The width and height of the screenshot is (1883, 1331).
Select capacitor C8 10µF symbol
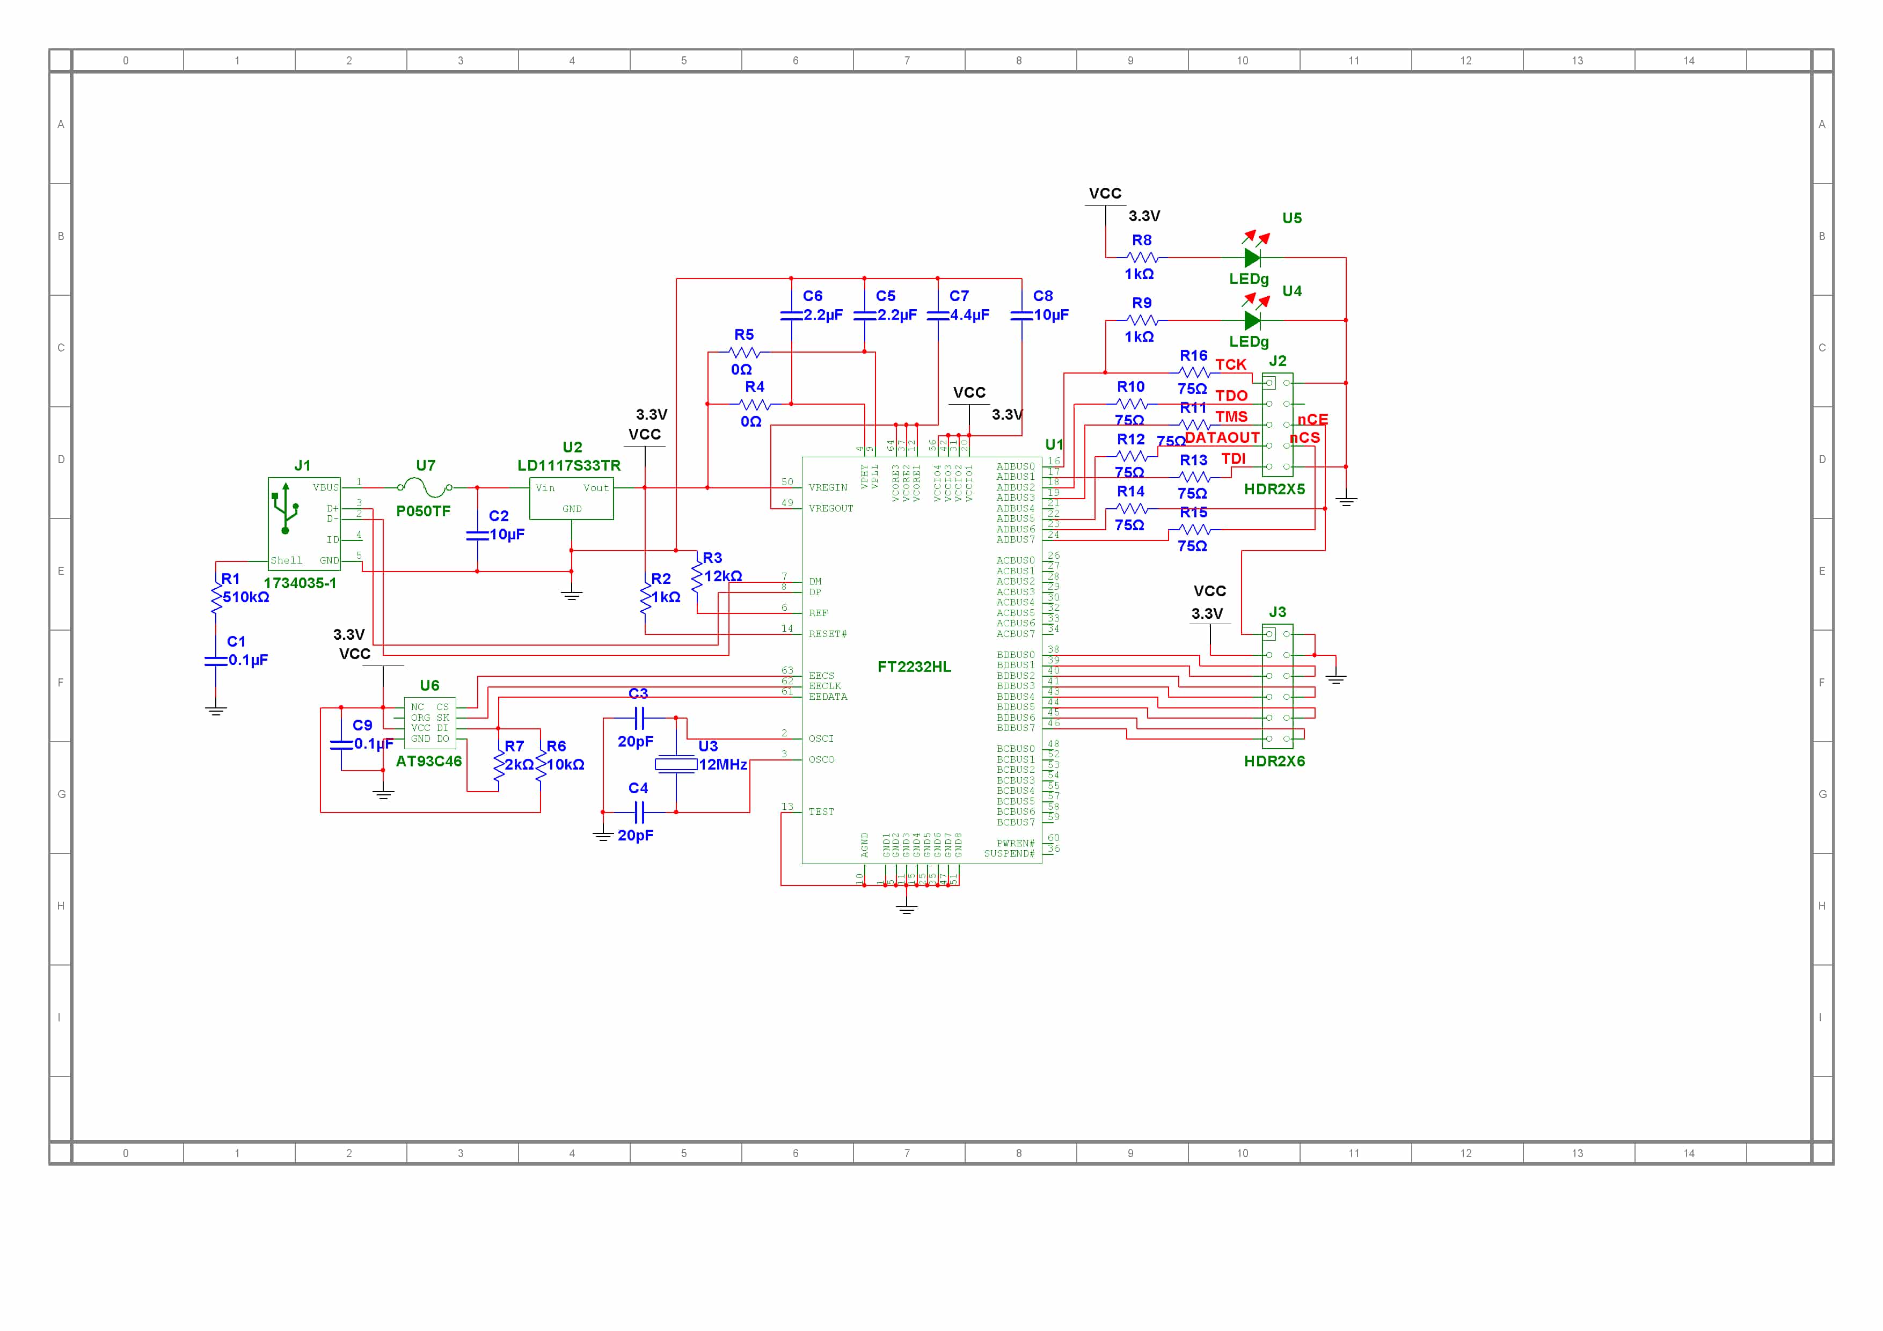(x=1022, y=315)
